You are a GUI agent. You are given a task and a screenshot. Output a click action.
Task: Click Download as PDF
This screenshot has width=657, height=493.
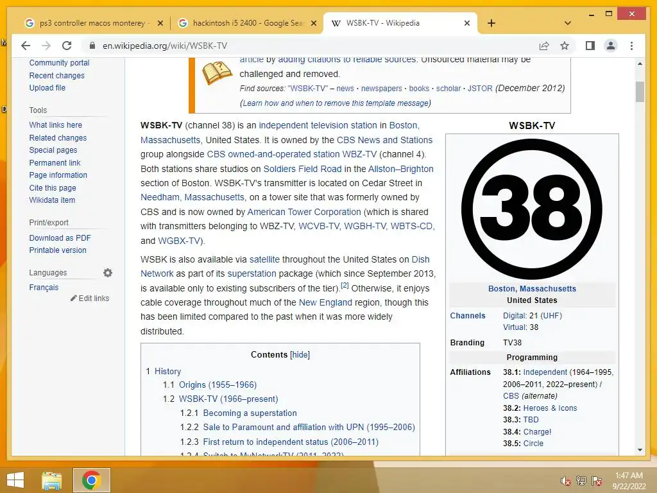click(60, 238)
